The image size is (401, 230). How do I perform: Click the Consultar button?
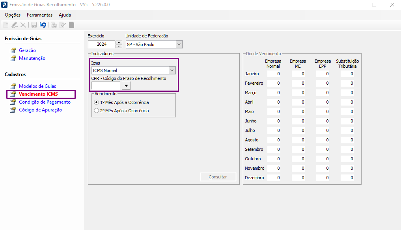pos(218,177)
